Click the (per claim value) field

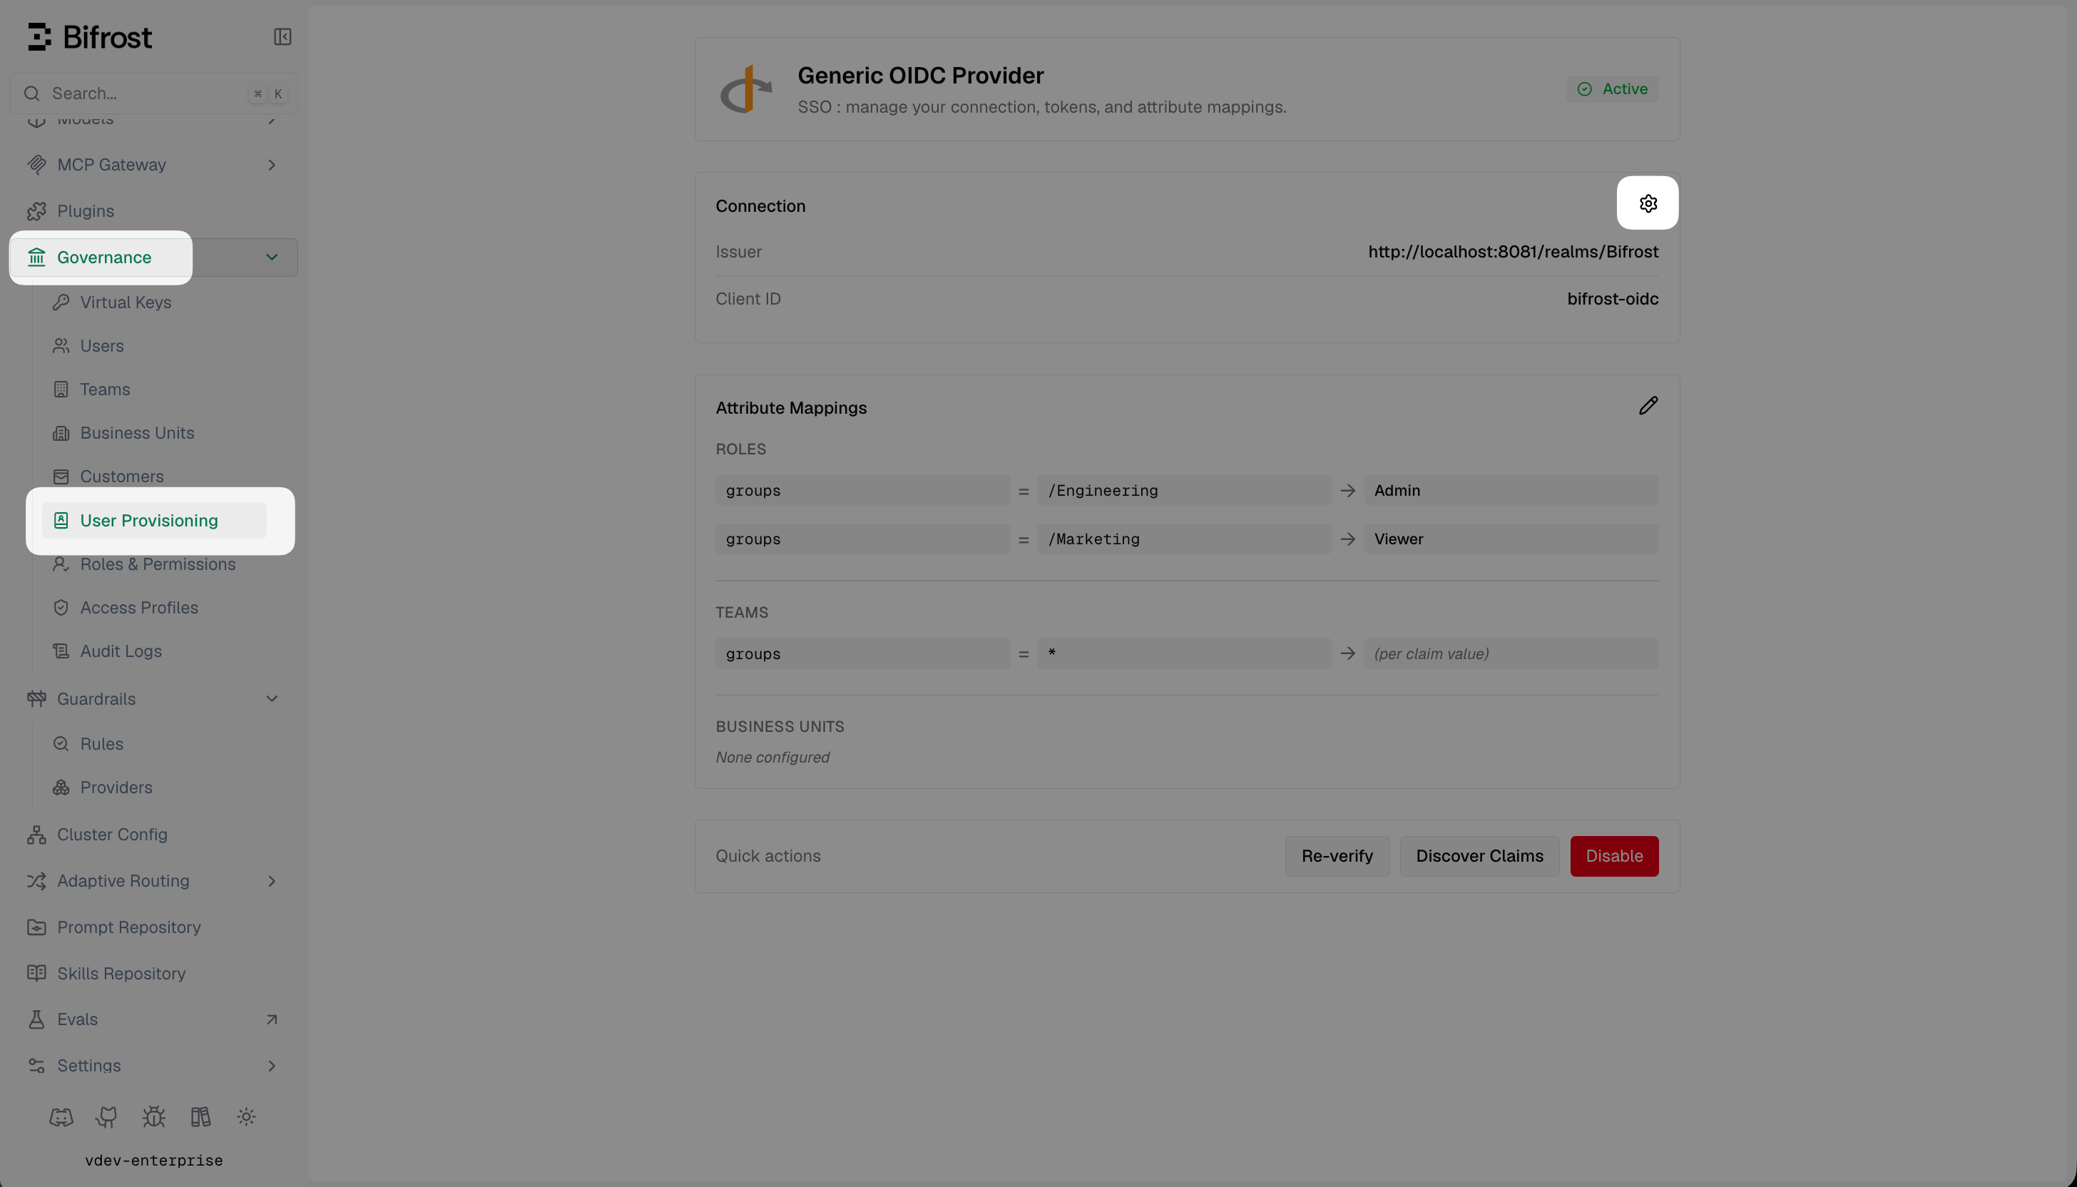tap(1511, 654)
